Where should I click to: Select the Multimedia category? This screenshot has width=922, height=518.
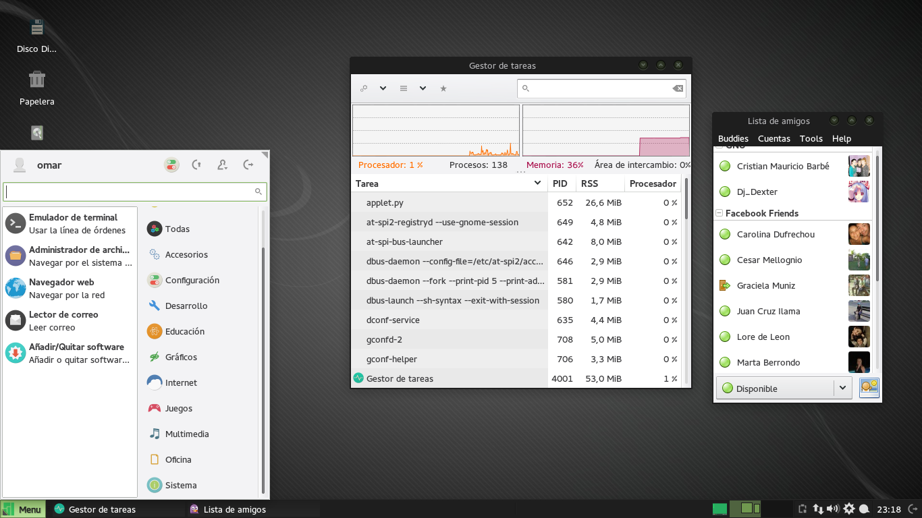[201, 434]
